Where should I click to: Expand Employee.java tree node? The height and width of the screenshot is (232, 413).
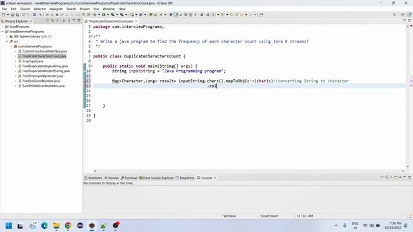(15, 61)
